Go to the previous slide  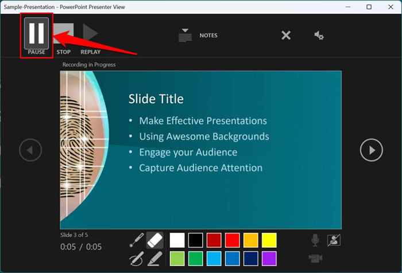30,150
